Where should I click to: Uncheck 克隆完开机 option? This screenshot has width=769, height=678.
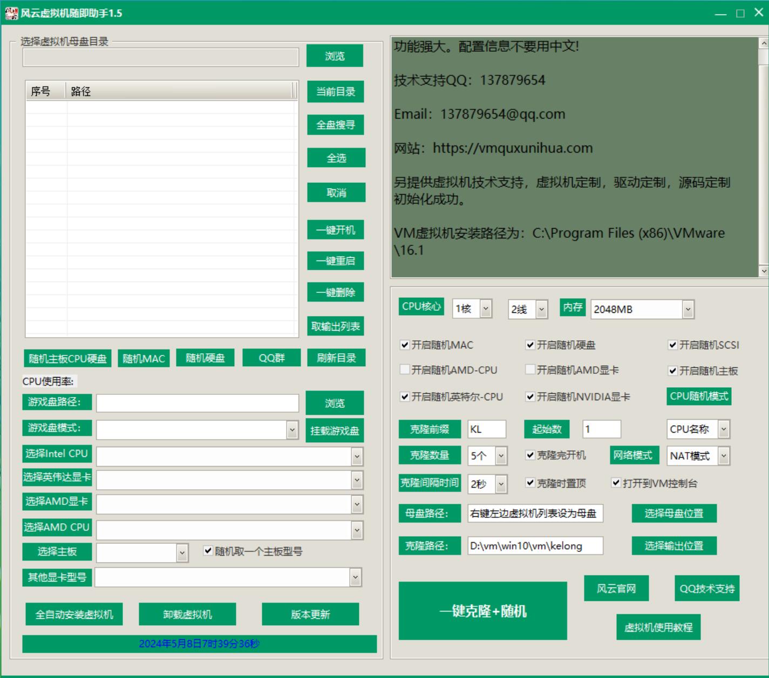tap(530, 455)
